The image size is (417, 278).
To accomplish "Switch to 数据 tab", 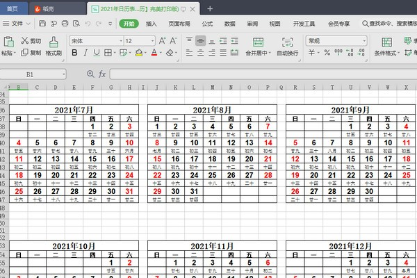I will pos(230,24).
